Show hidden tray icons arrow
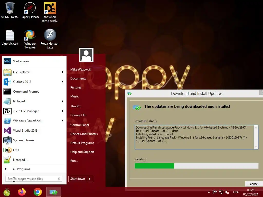The height and width of the screenshot is (197, 263). tap(209, 192)
